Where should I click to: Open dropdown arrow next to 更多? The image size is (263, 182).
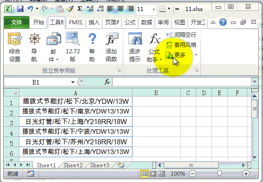coord(196,55)
